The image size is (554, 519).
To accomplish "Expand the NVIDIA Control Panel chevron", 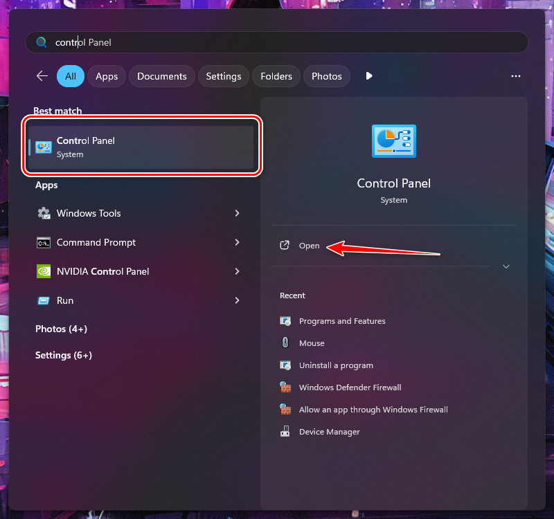I will (237, 271).
